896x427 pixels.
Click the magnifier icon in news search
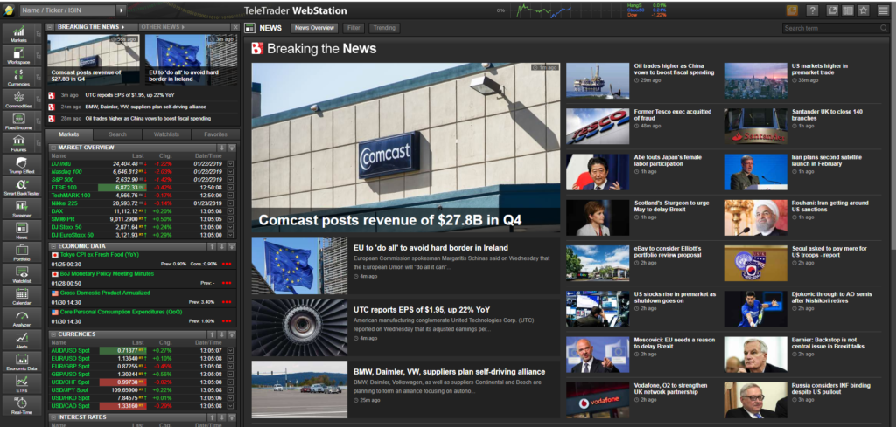pos(884,28)
